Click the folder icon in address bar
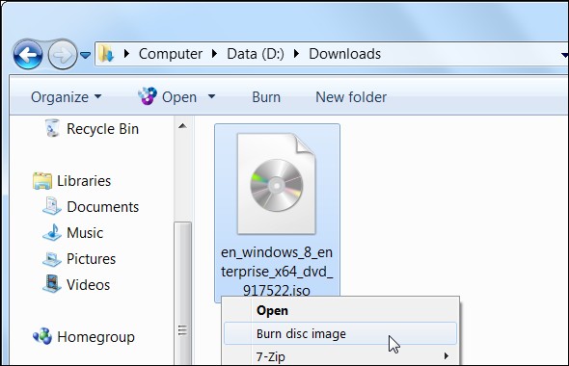 point(106,54)
